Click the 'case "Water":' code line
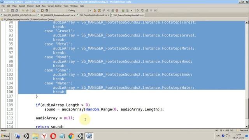The width and height of the screenshot is (249, 140). click(58, 83)
